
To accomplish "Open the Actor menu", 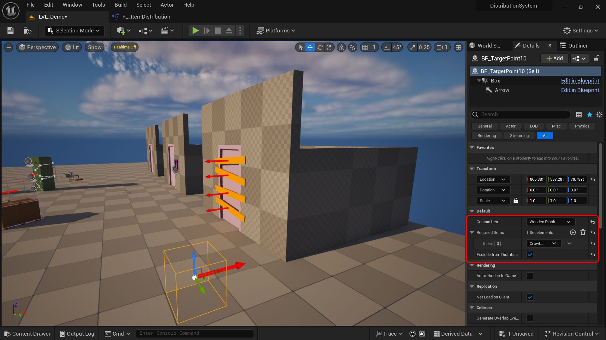I will pyautogui.click(x=167, y=5).
